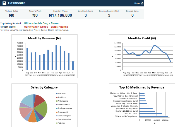This screenshot has height=132, width=178.
Task: Click the Dashboard logo icon
Action: (4, 3)
